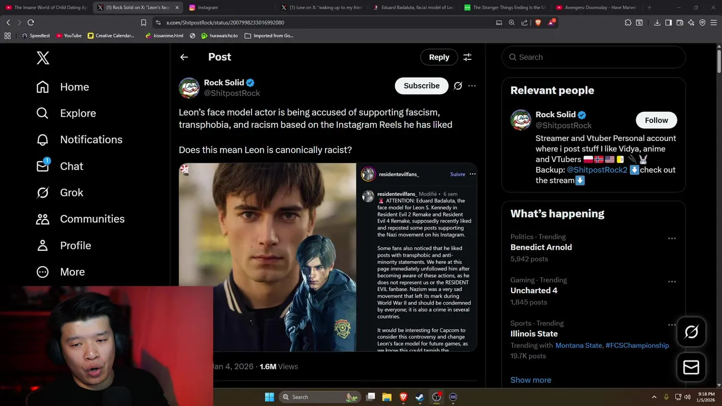Viewport: 722px width, 406px height.
Task: Open the Extensions puzzle icon
Action: 628,23
